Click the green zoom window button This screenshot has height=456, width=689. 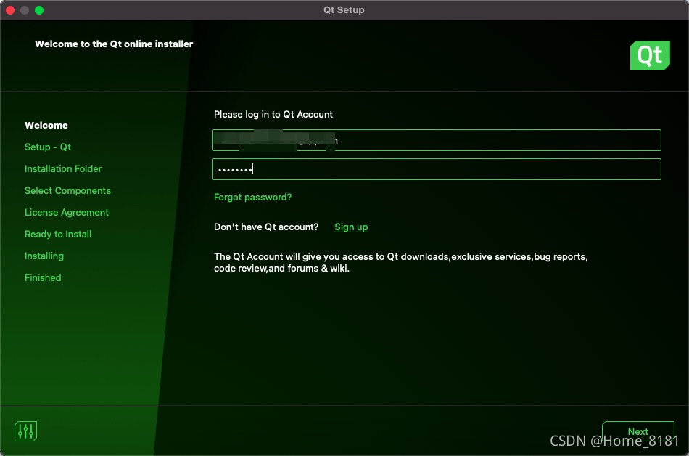click(39, 10)
